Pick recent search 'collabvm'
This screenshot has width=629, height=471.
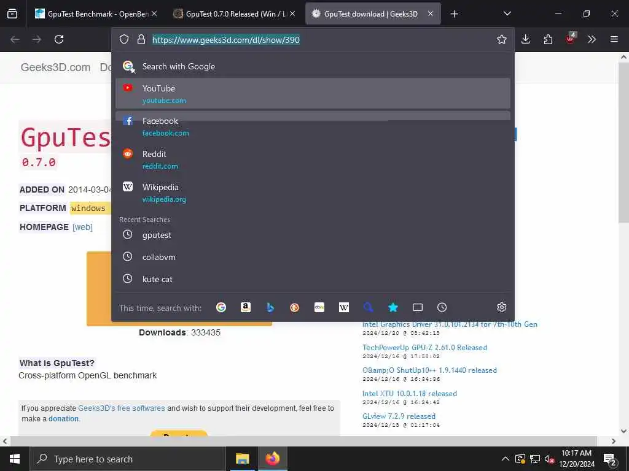coord(313,257)
